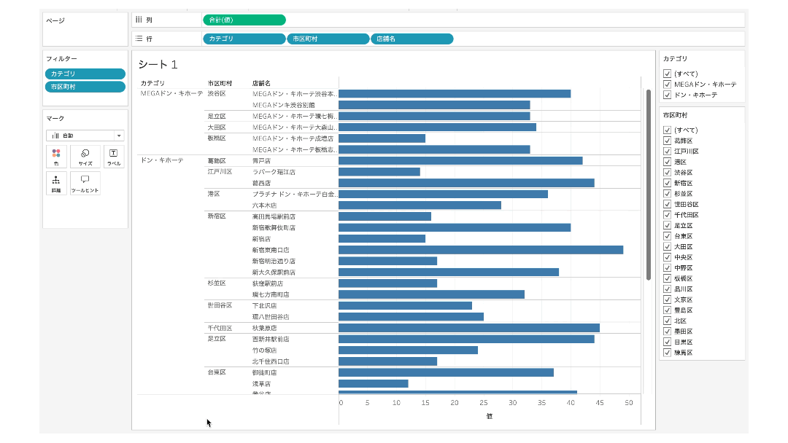Click the 高田馬場駅前店 row label
The image size is (788, 443).
pyautogui.click(x=274, y=216)
